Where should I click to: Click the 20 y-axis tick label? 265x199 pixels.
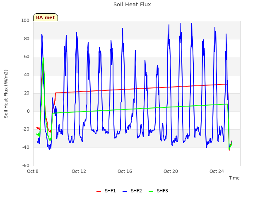pos(26,93)
